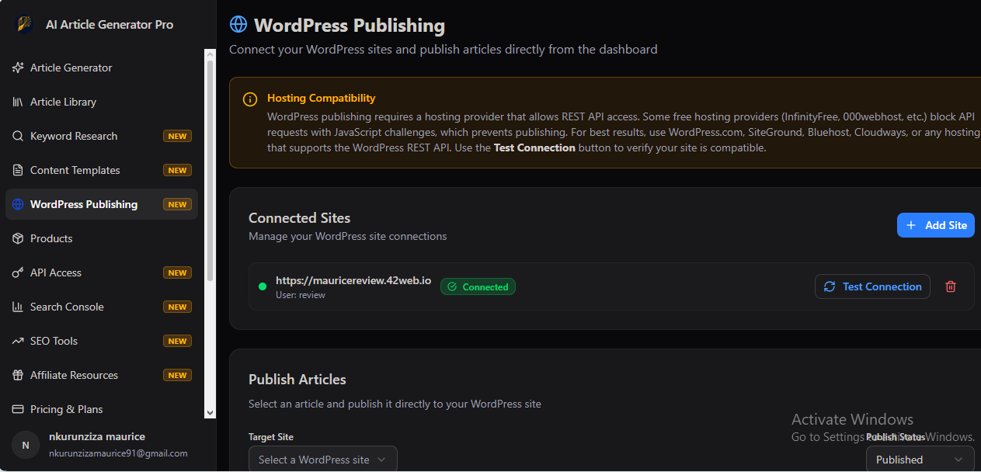
Task: Click the refresh icon in Test Connection
Action: (830, 286)
